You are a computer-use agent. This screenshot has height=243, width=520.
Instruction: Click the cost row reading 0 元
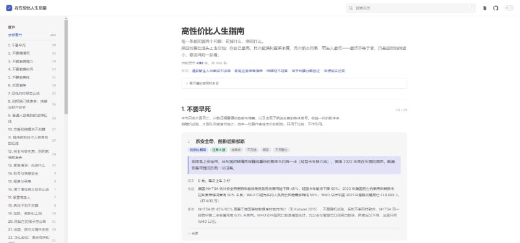[294, 181]
